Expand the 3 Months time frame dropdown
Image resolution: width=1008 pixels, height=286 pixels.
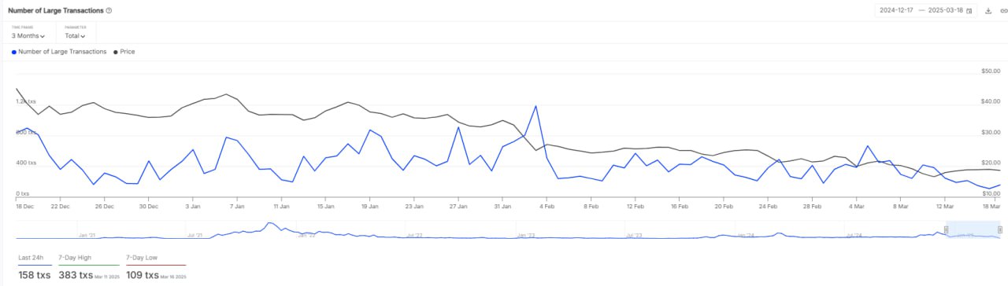pos(28,36)
